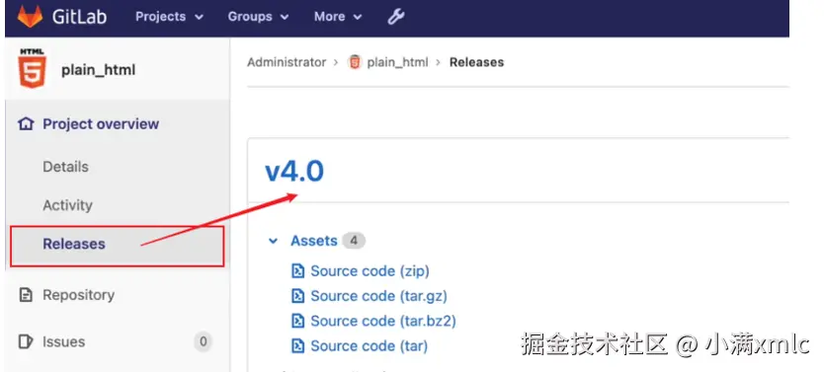Viewport: 824px width, 372px height.
Task: Open Repository in the sidebar
Action: (x=79, y=295)
